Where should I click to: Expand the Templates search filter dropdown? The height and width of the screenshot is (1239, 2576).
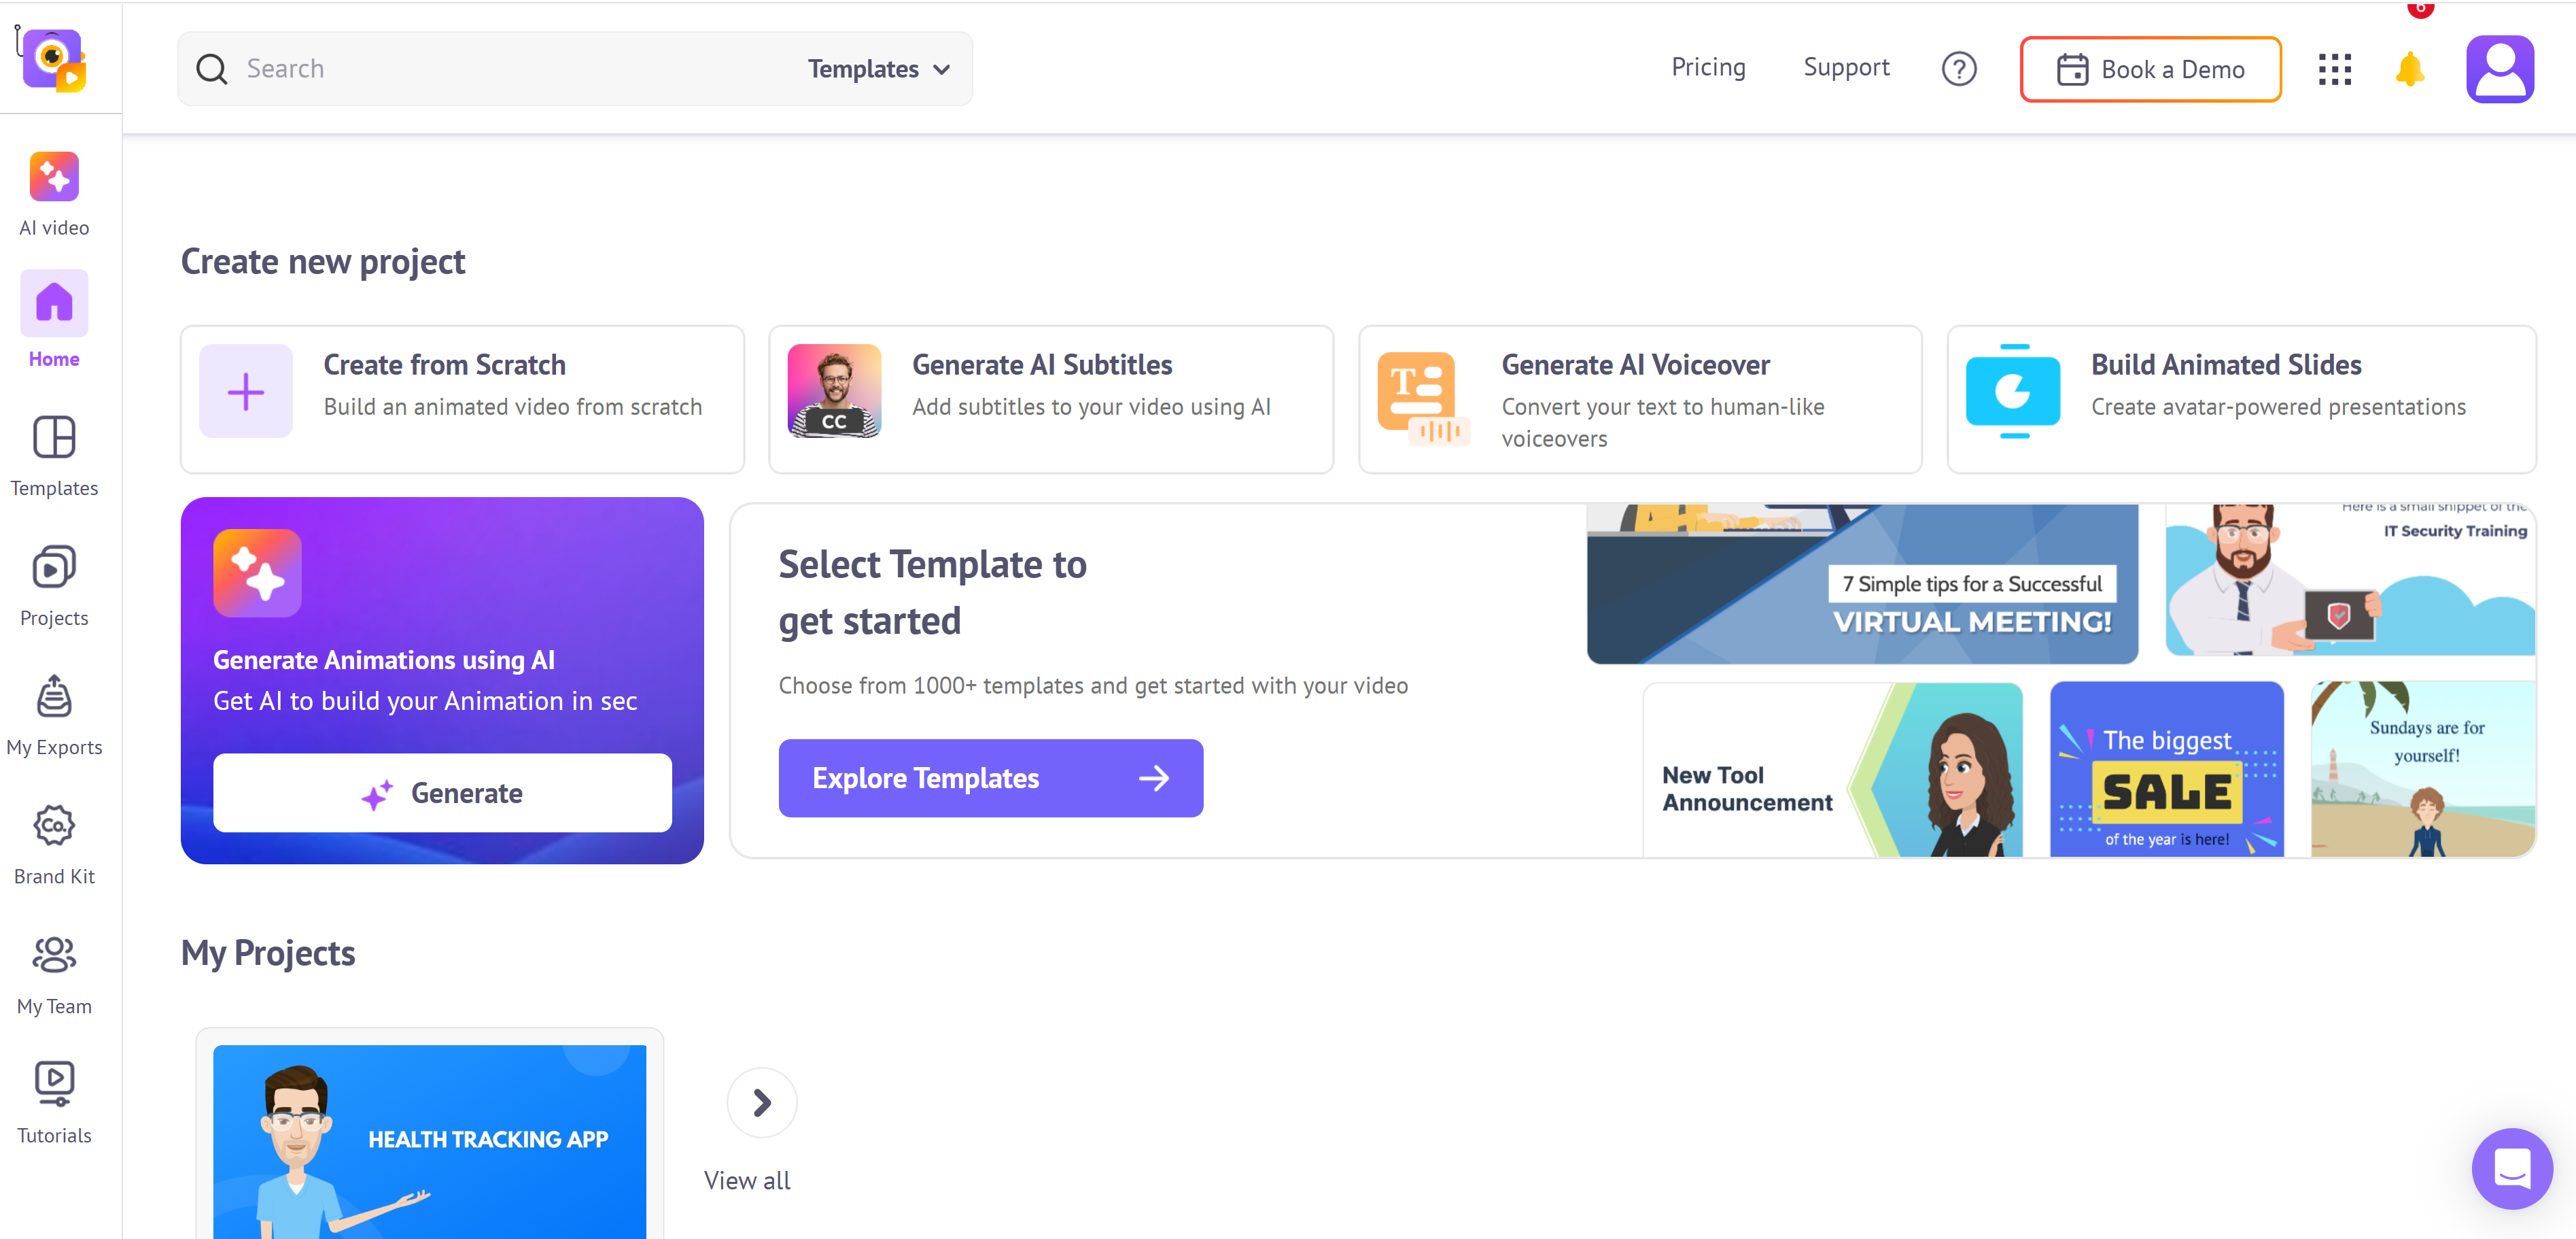[878, 69]
